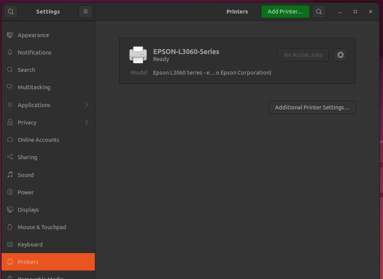Select the Applications sidebar entry

(x=48, y=105)
